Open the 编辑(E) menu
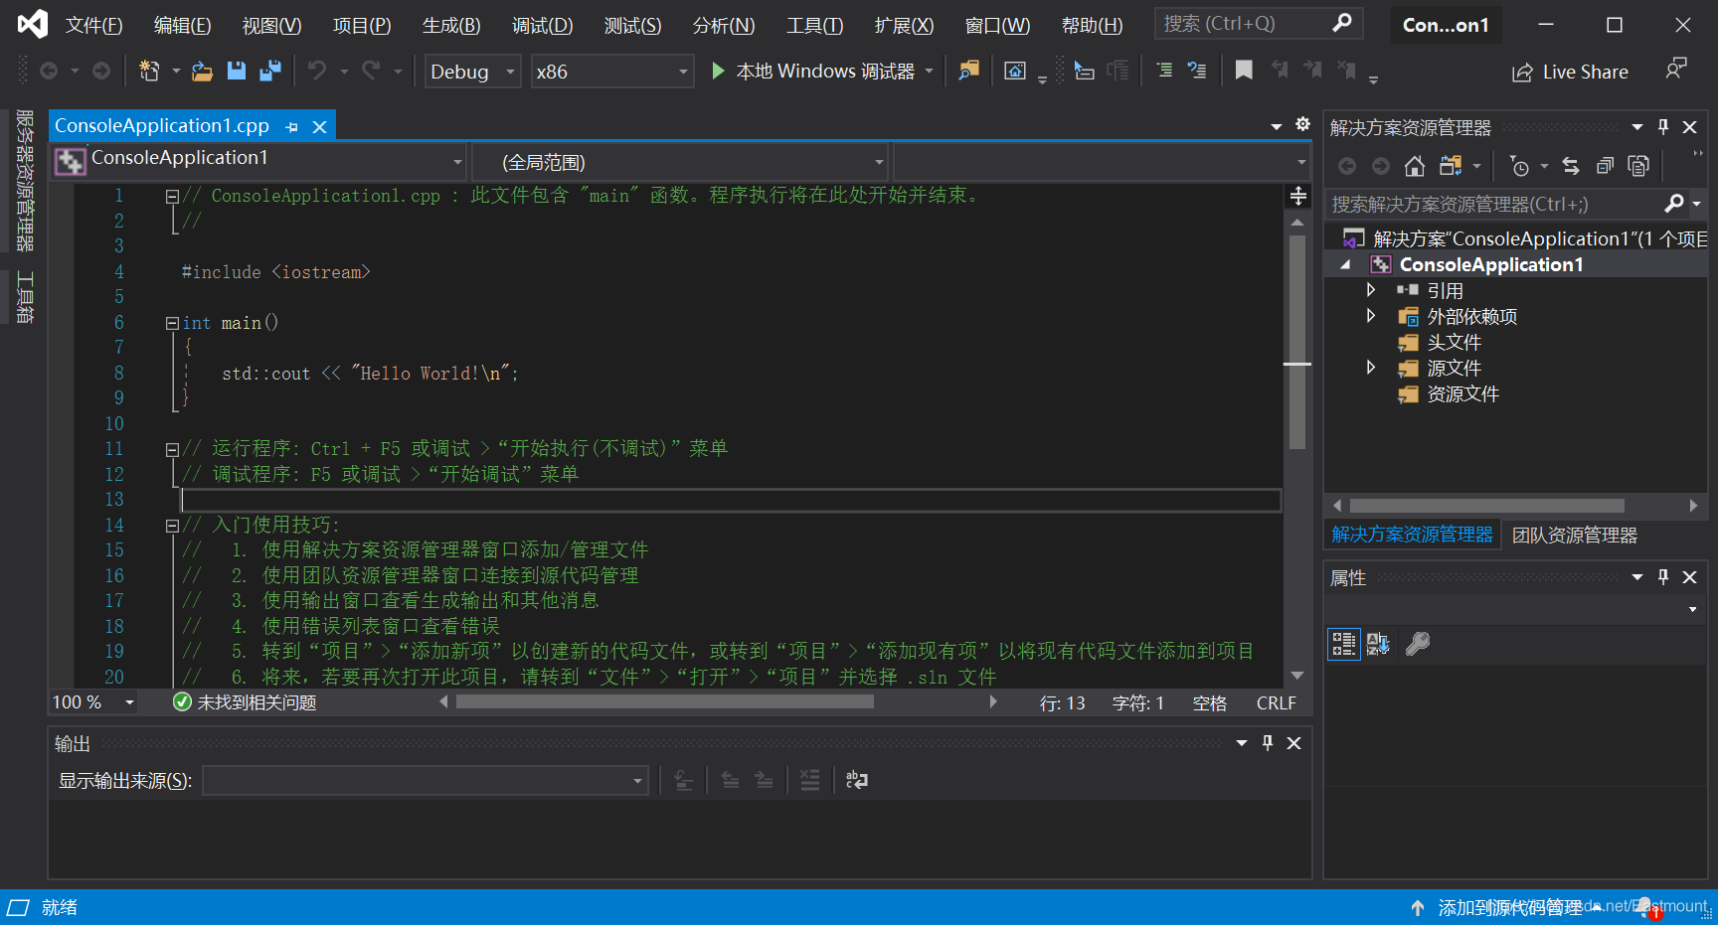Image resolution: width=1718 pixels, height=925 pixels. coord(182,25)
